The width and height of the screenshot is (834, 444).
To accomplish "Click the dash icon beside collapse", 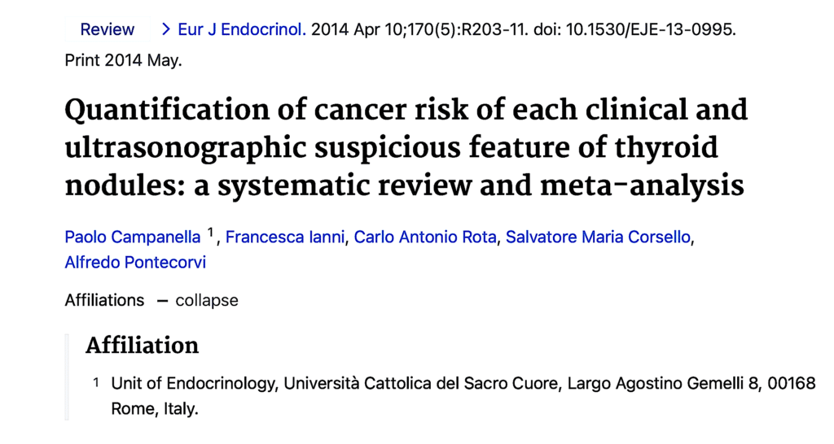I will tap(162, 300).
